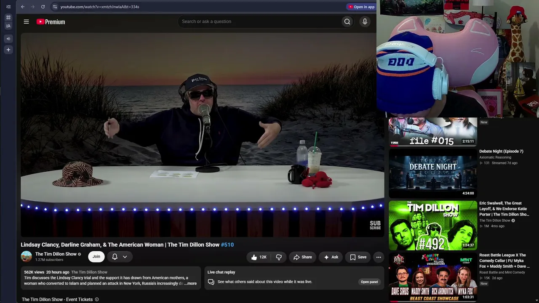539x303 pixels.
Task: Go back using the browser back arrow
Action: (23, 7)
